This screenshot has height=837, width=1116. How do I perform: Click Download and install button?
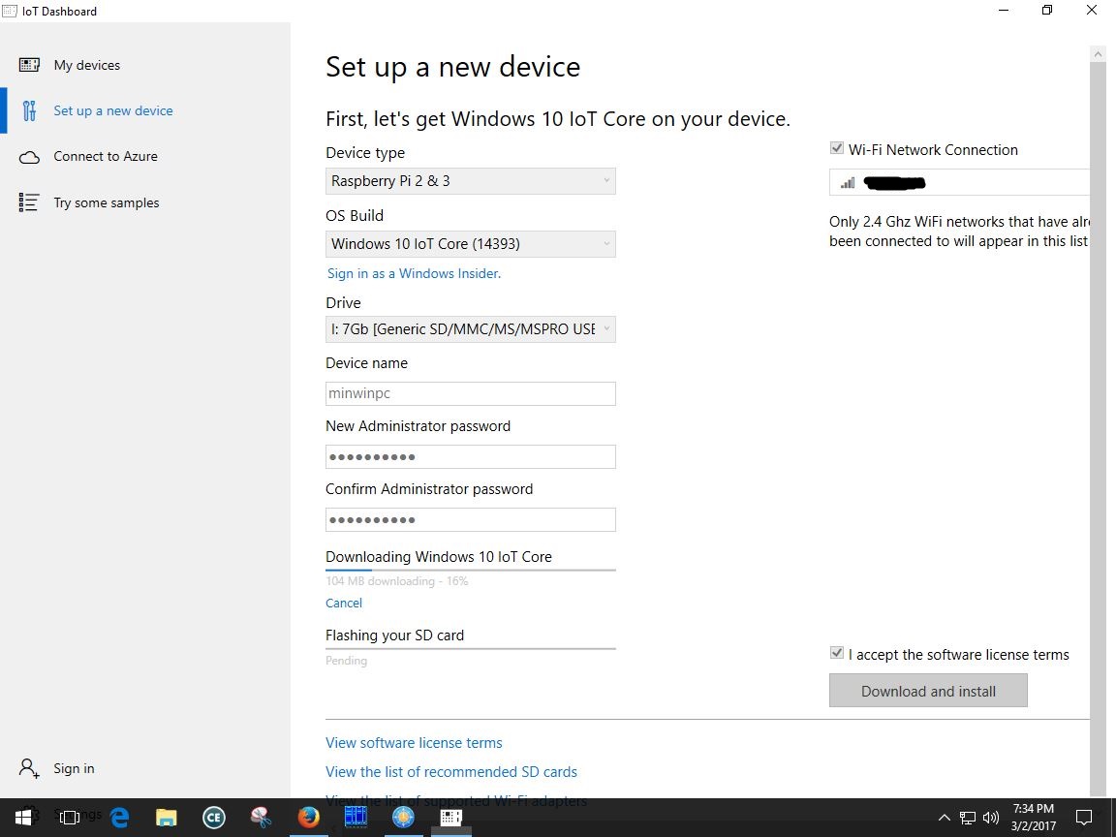(x=928, y=691)
